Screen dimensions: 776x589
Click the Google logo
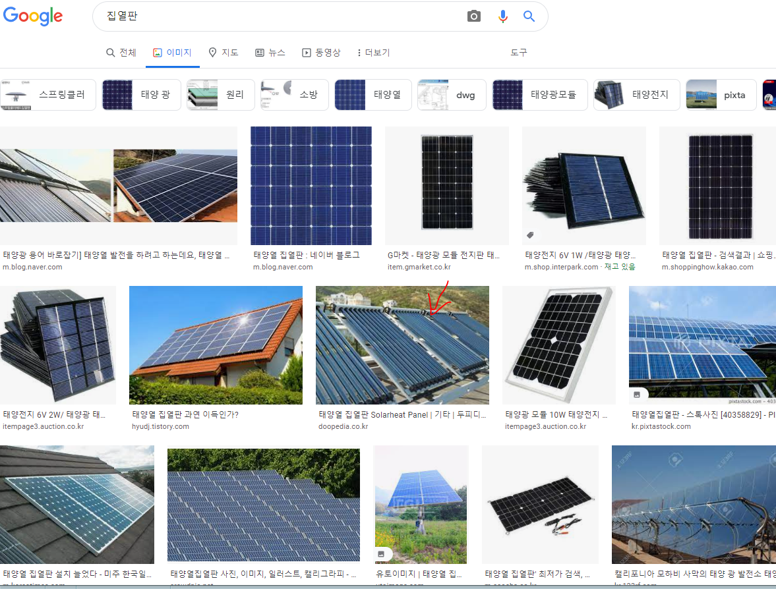[x=33, y=16]
